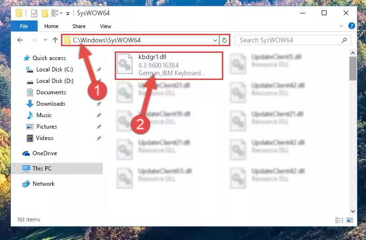Minimize the SysWOW64 window

click(x=303, y=13)
